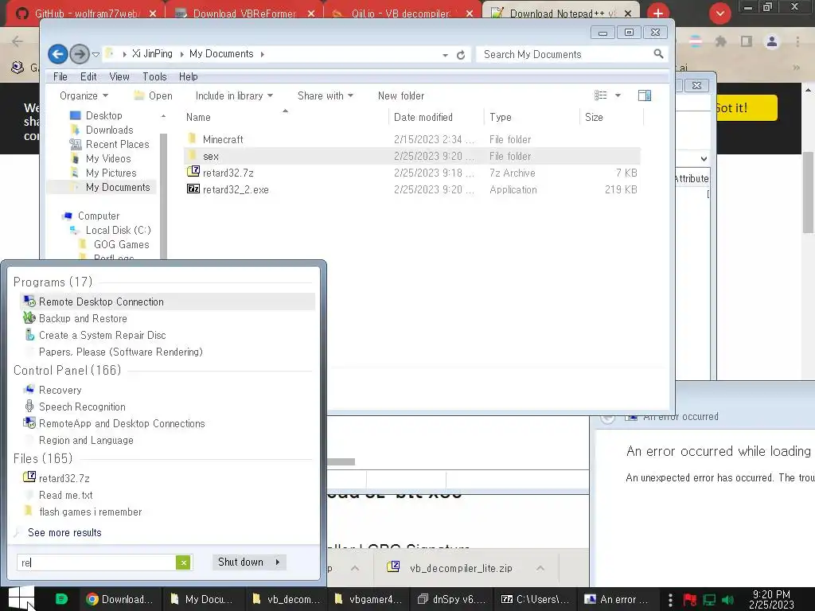Select Computer in the navigation pane
The height and width of the screenshot is (611, 815).
click(x=98, y=216)
